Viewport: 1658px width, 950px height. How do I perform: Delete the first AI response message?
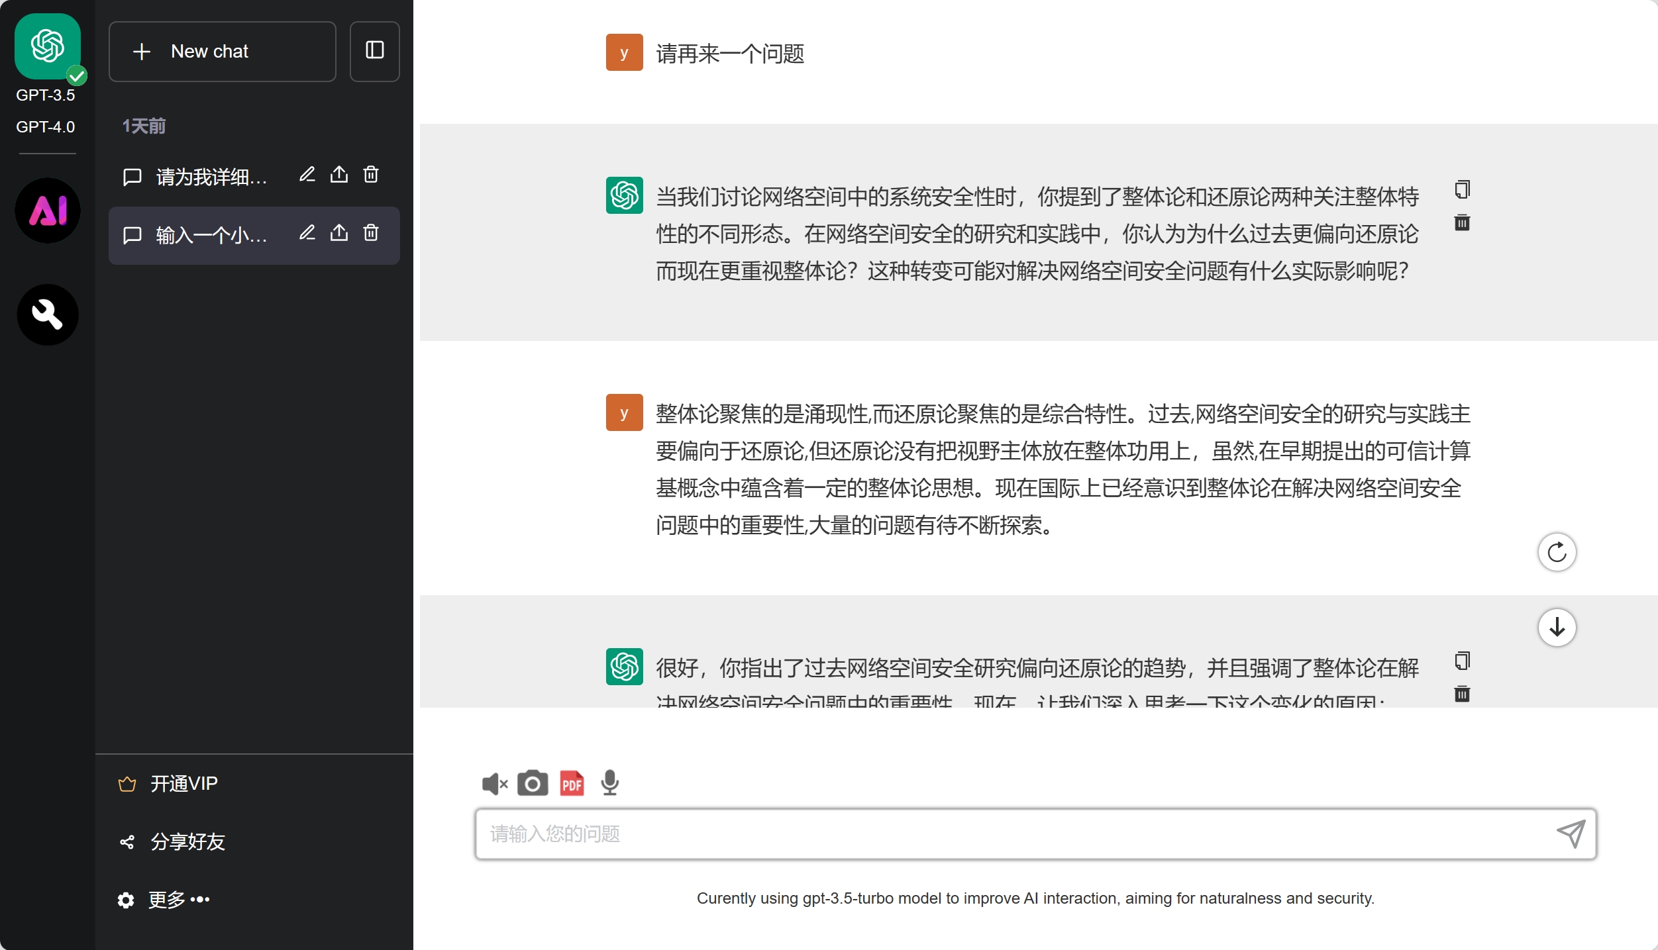tap(1462, 222)
